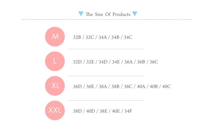The width and height of the screenshot is (210, 130).
Task: Click the blue triangle right of the title
Action: pos(135,14)
